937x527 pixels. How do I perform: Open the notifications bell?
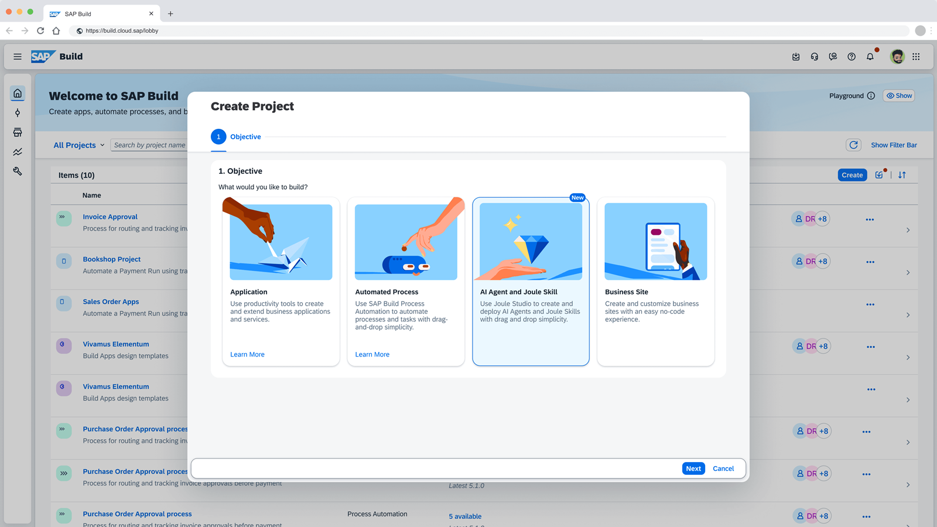click(x=870, y=57)
